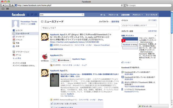Image resolution: width=173 pixels, height=108 pixels.
Task: Click Appbank App avatar on first post
Action: coord(45,37)
